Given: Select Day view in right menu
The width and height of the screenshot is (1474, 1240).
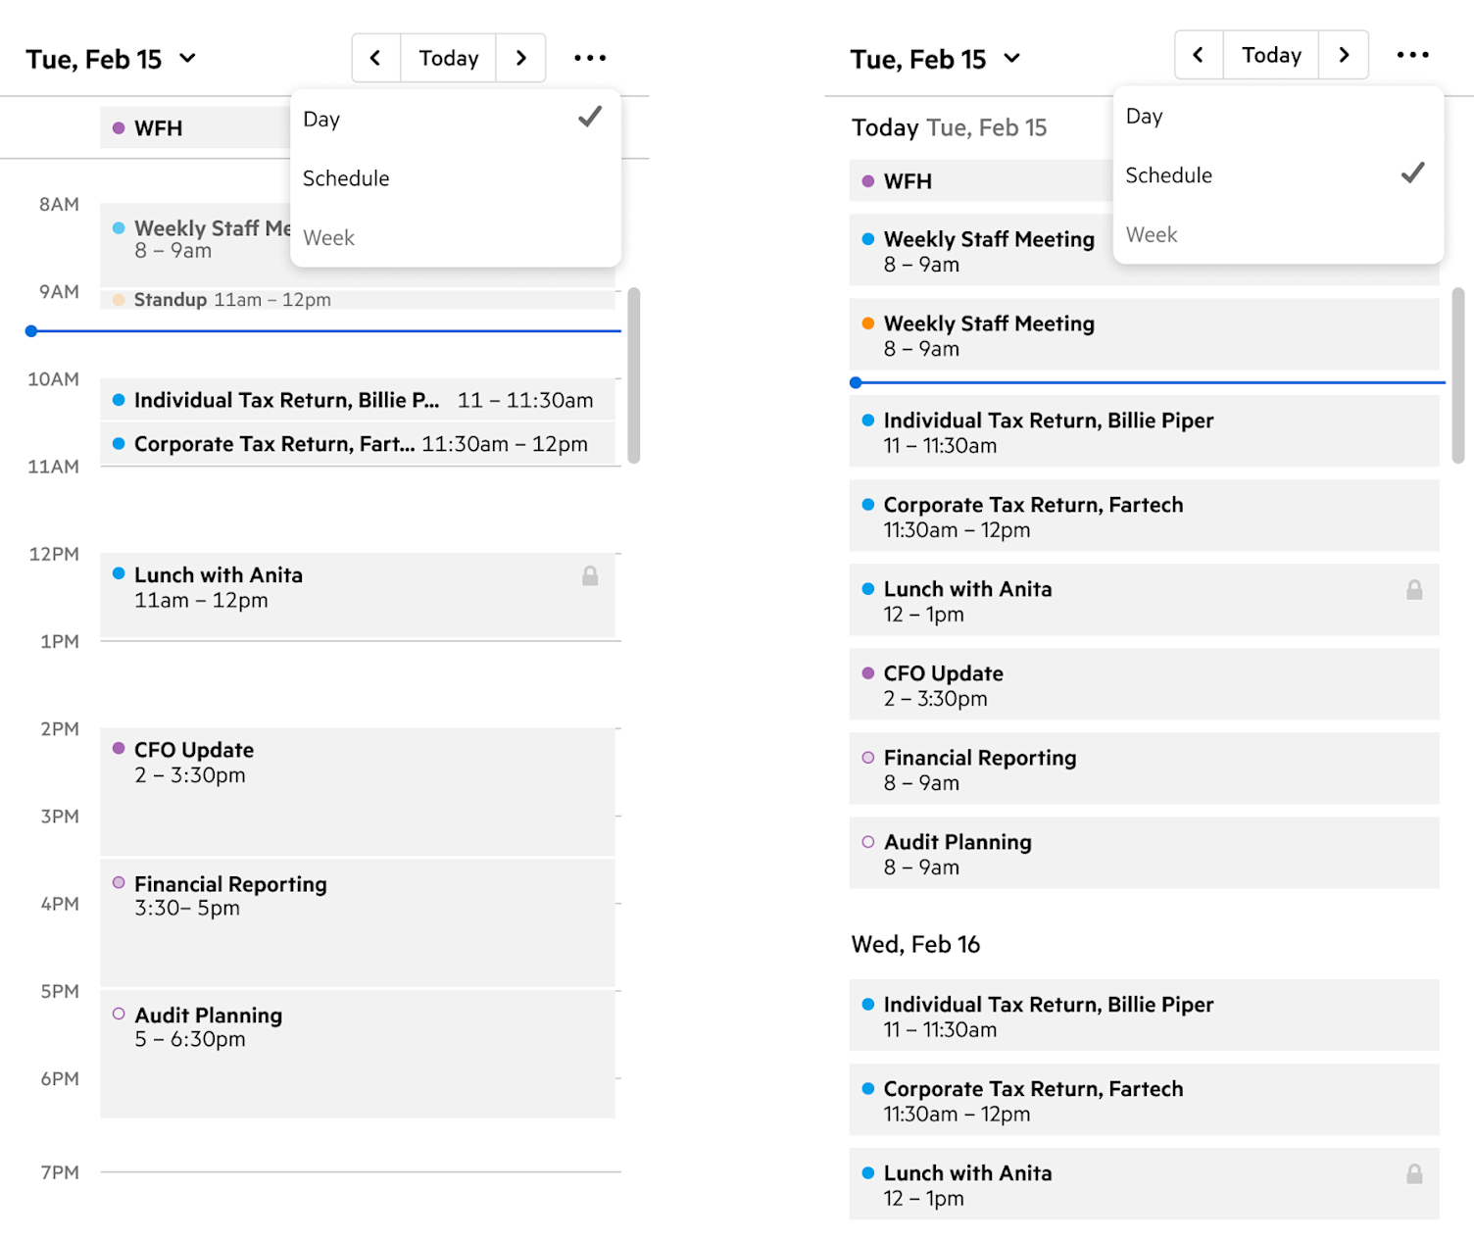Looking at the screenshot, I should point(1278,116).
